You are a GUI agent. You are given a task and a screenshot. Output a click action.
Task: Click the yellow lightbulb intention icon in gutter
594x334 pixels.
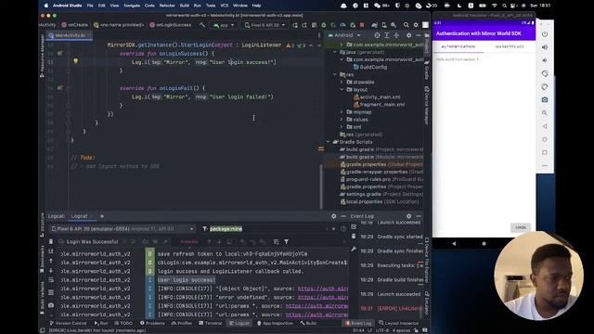(x=76, y=61)
